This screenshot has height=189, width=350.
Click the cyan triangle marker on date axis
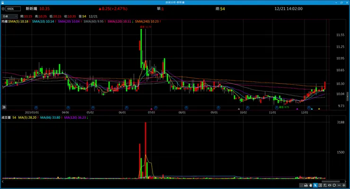(x=312, y=109)
